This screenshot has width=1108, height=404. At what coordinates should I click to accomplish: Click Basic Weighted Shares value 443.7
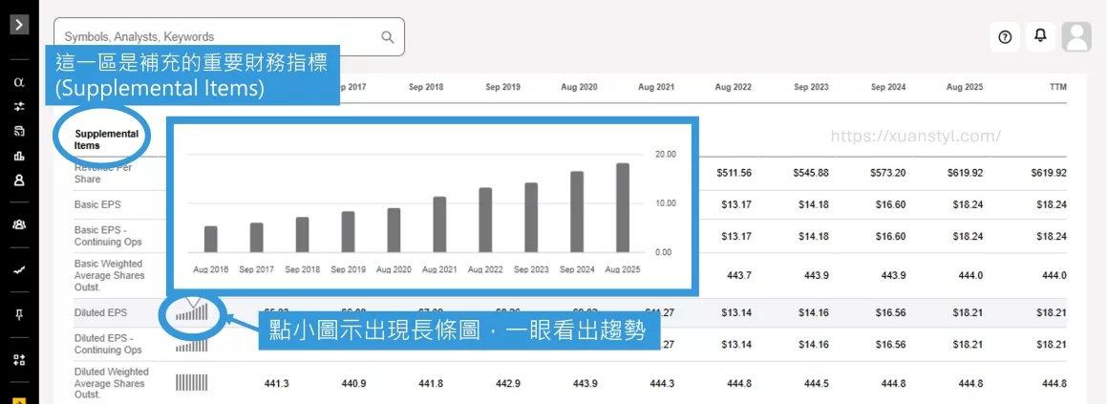point(740,275)
